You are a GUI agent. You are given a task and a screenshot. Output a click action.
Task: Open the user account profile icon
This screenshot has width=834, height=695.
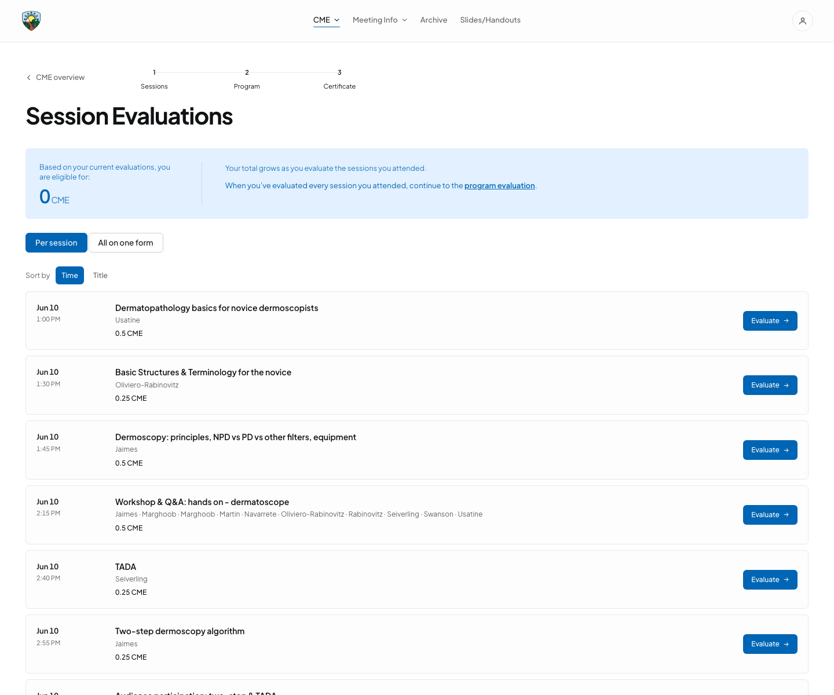[802, 21]
